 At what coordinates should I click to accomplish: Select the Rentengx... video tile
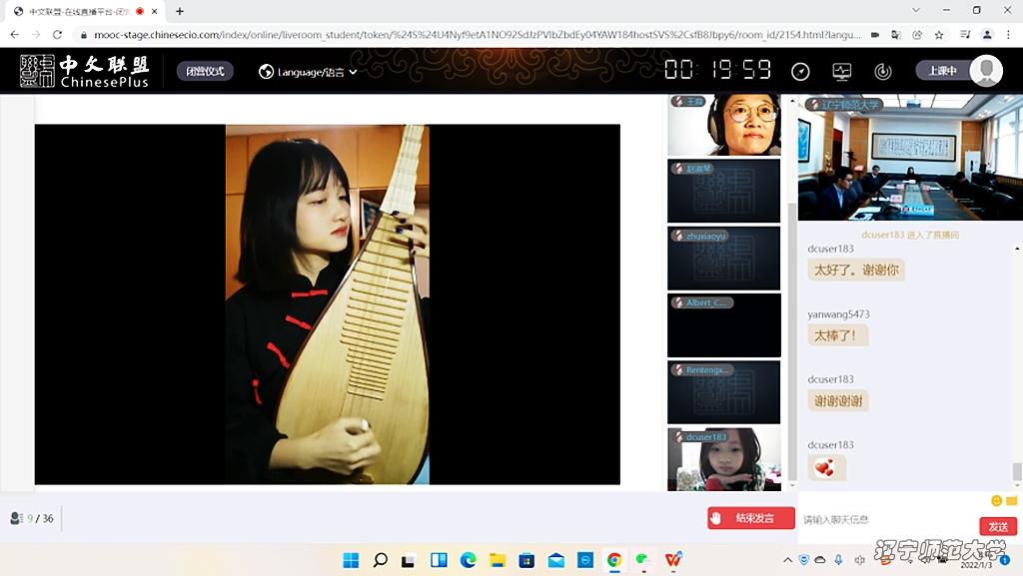pos(723,392)
